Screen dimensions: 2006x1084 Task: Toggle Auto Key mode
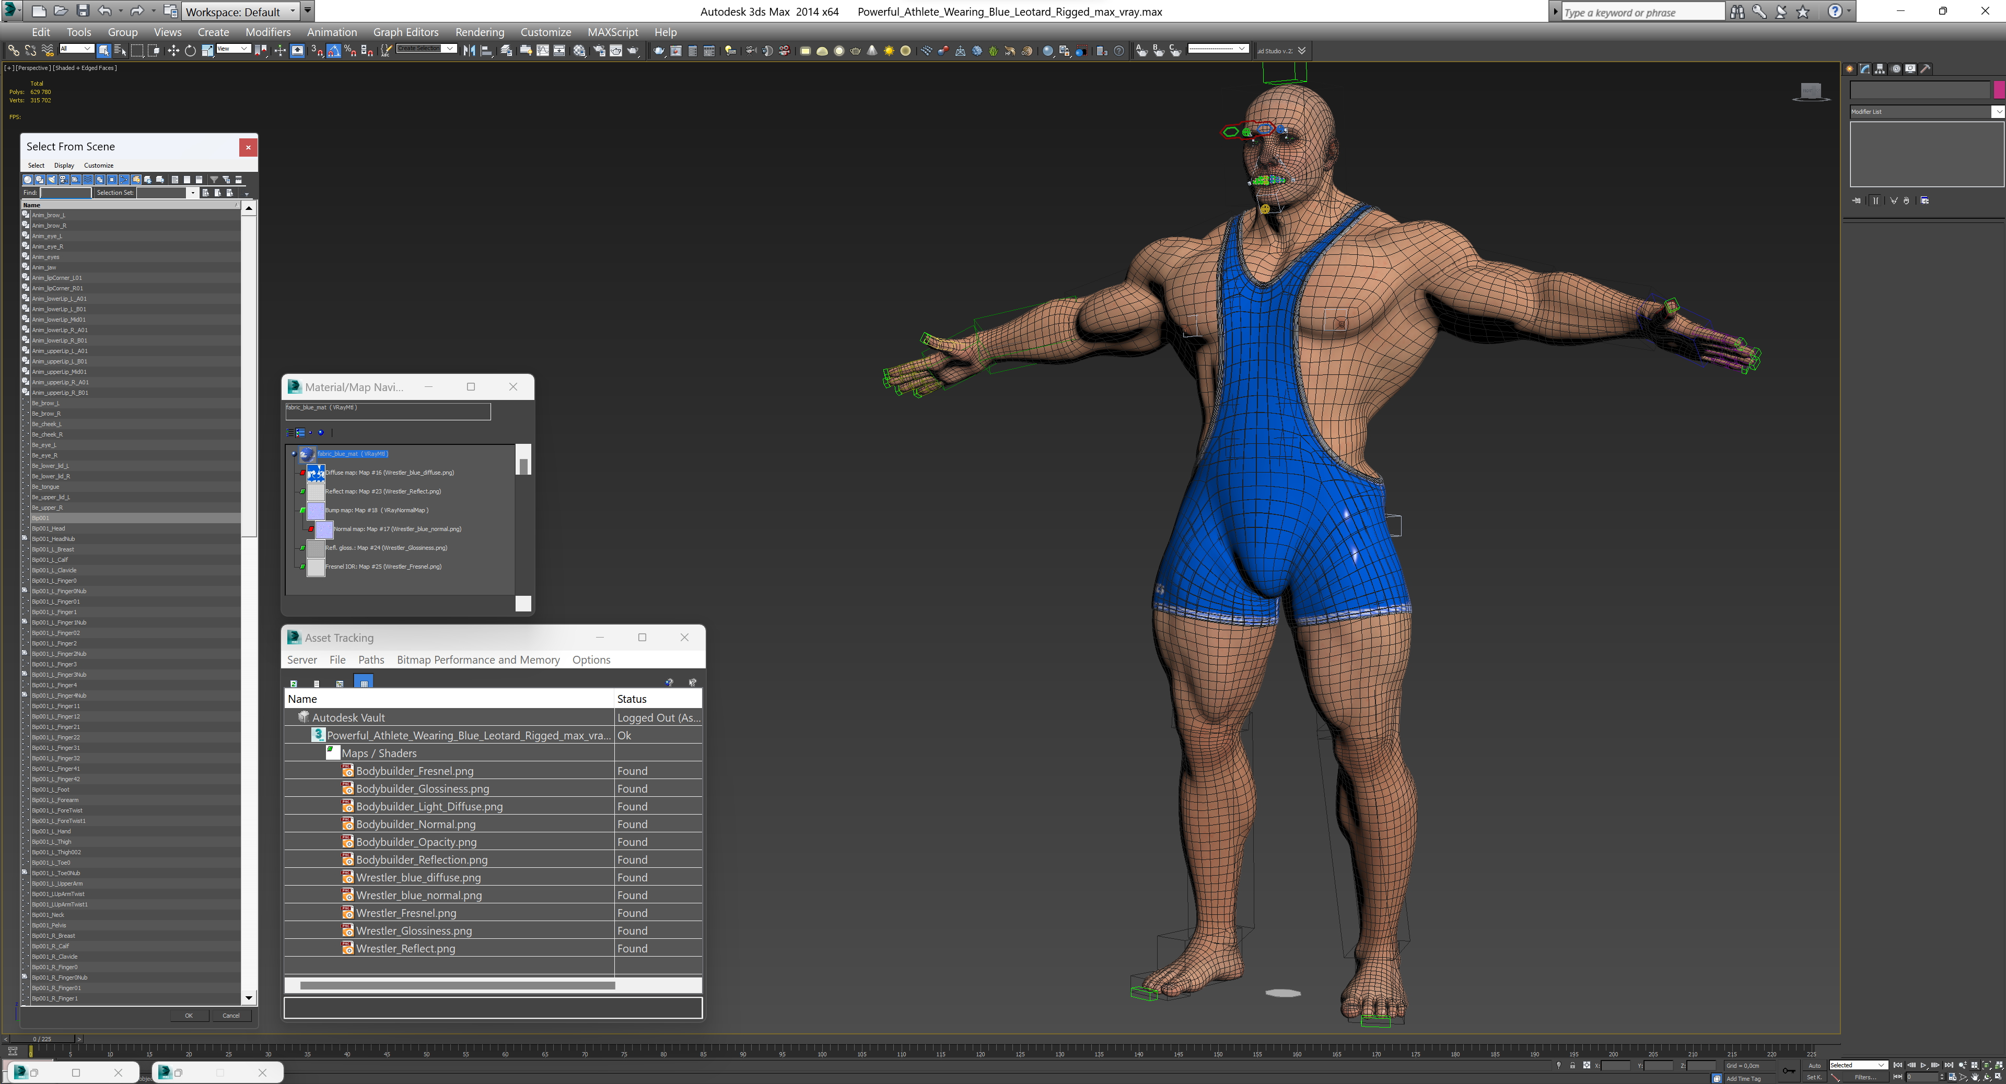[x=1814, y=1065]
